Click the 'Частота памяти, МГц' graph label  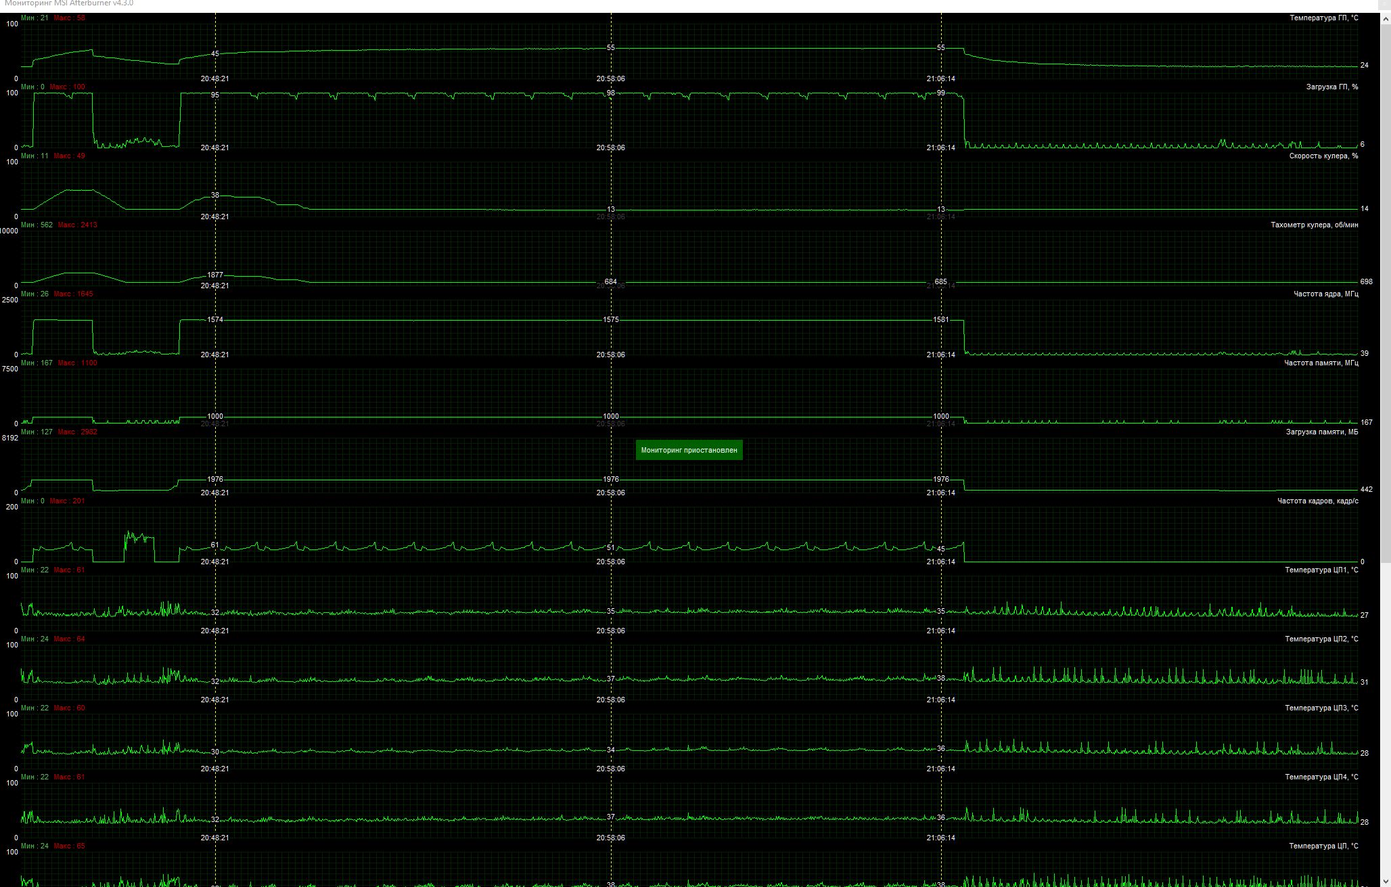point(1321,363)
